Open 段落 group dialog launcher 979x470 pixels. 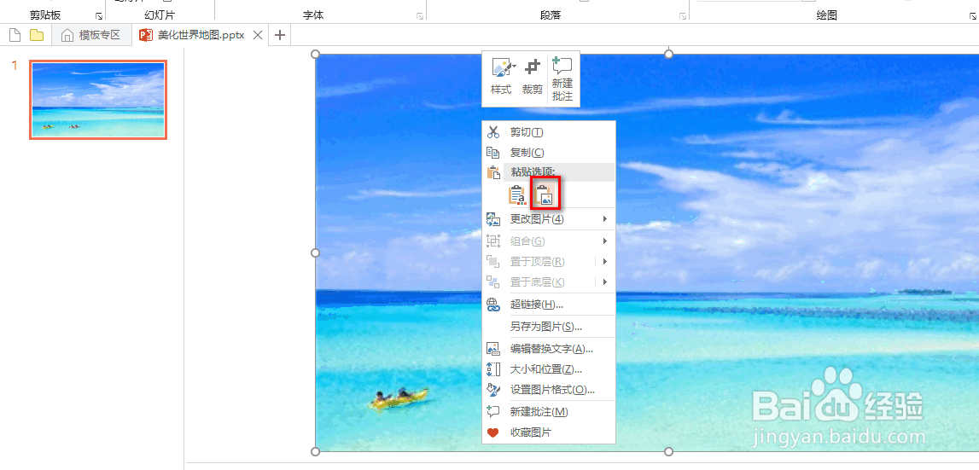point(682,15)
